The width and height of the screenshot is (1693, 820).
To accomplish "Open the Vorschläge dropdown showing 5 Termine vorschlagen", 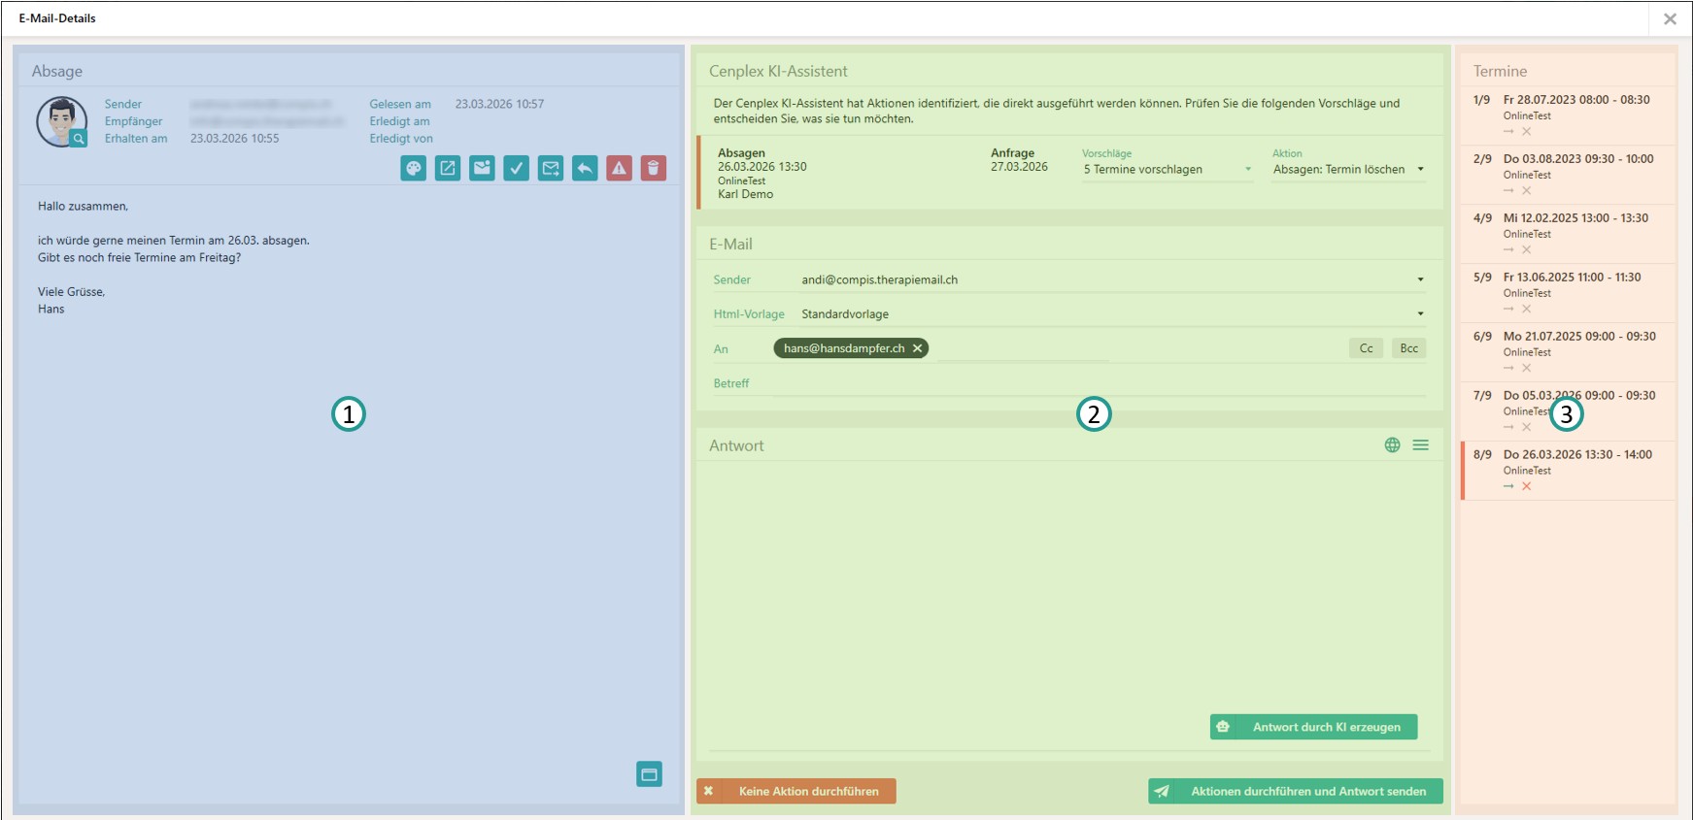I will click(1167, 170).
